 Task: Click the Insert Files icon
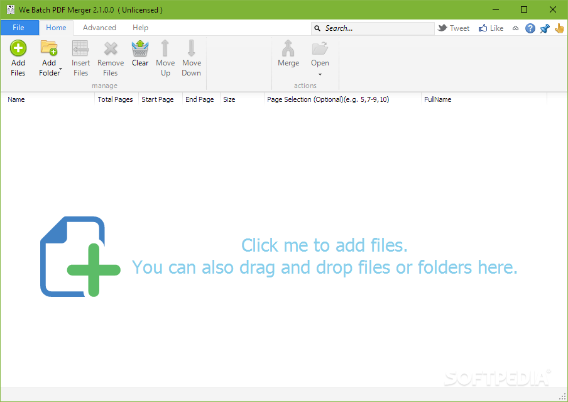[x=80, y=48]
